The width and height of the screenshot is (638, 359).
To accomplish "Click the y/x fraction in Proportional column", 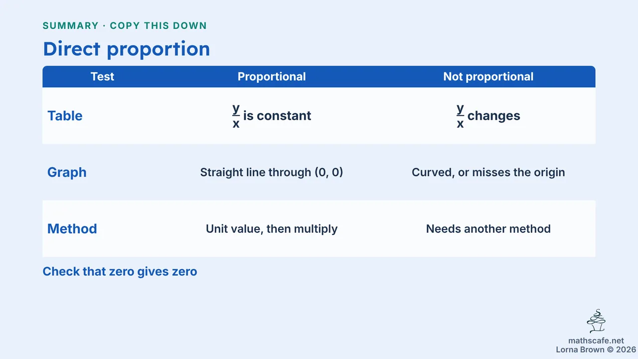I will coord(236,116).
